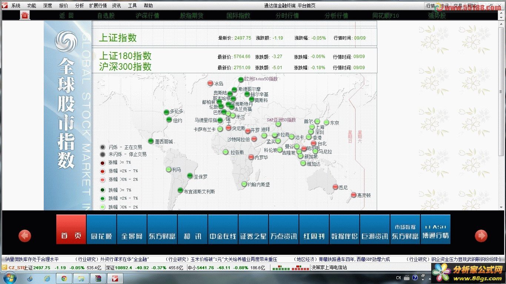Open the Windows Start menu
This screenshot has width=506, height=284.
(x=9, y=278)
